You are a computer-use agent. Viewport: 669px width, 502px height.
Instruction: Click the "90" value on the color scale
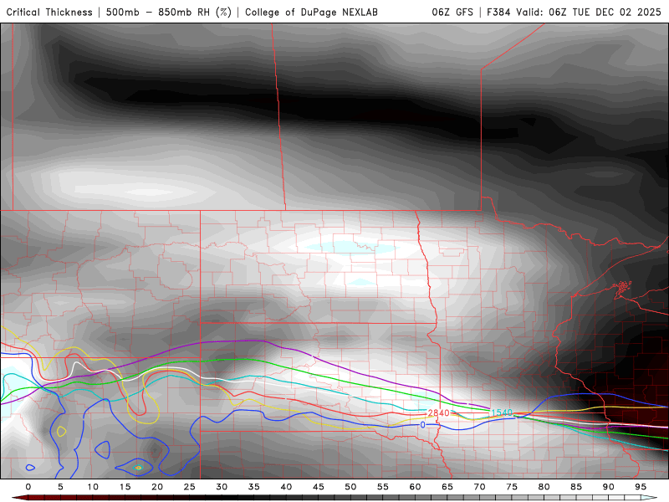point(608,487)
